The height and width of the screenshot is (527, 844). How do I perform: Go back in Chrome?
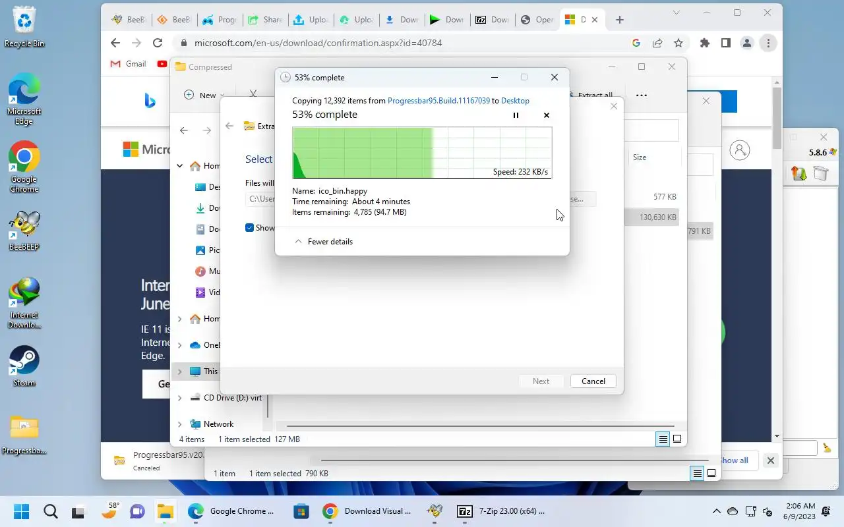pos(115,43)
